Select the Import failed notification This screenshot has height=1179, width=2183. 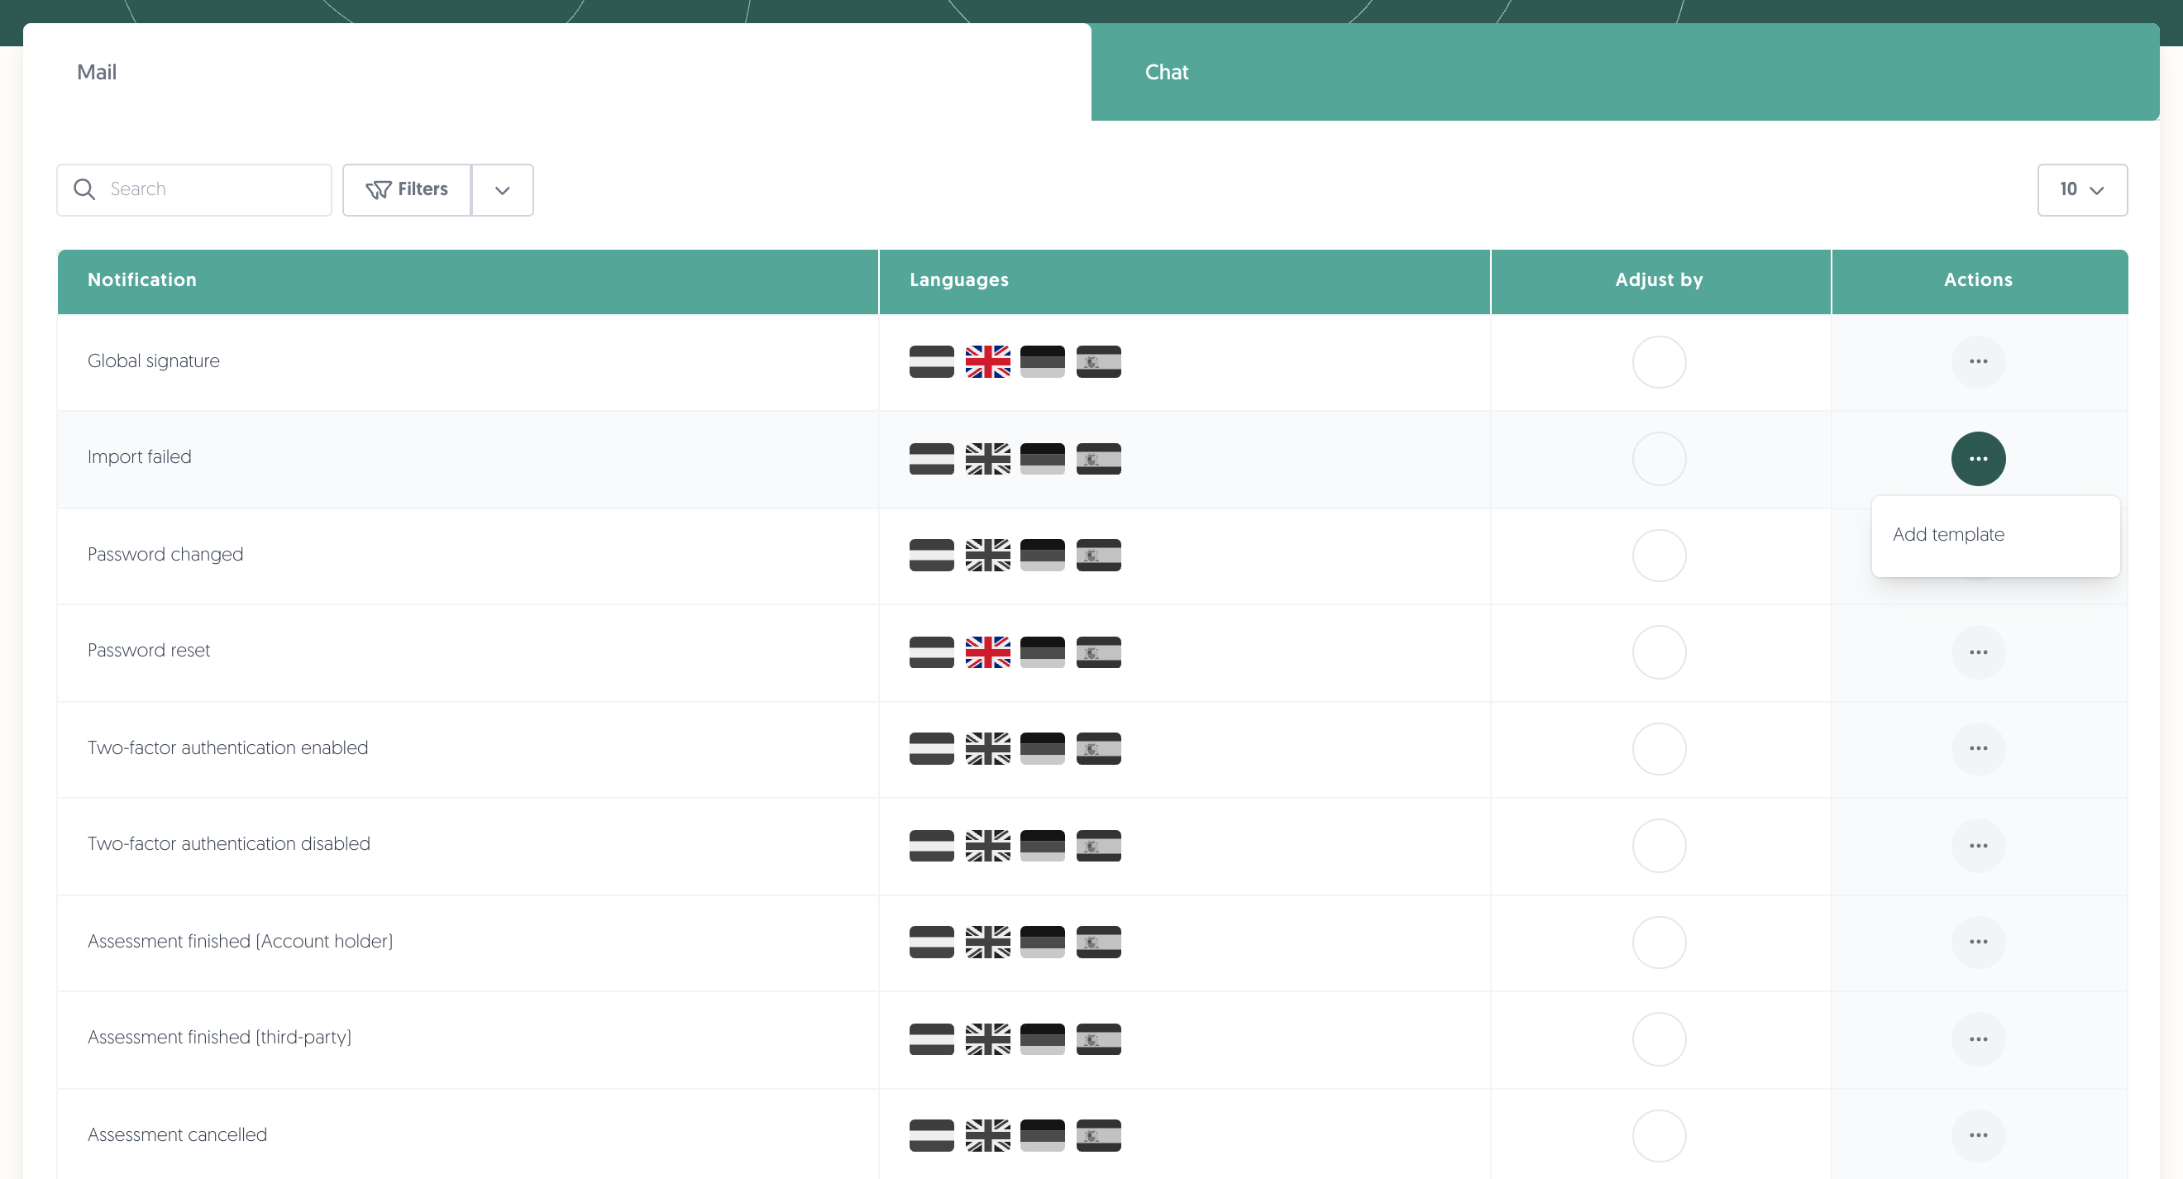(x=139, y=457)
